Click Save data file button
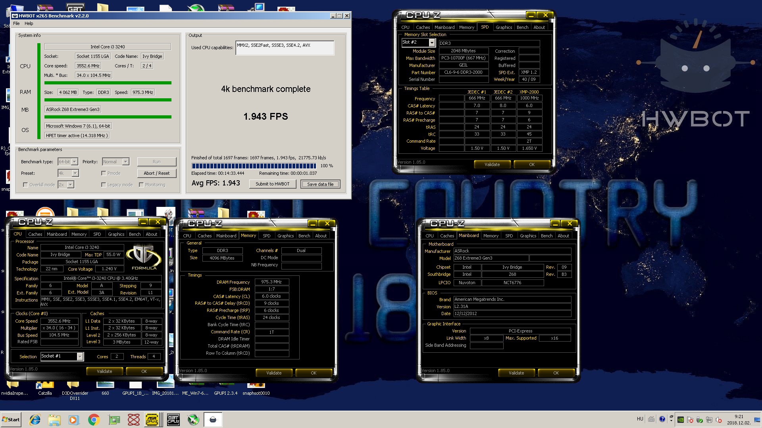 [x=320, y=184]
